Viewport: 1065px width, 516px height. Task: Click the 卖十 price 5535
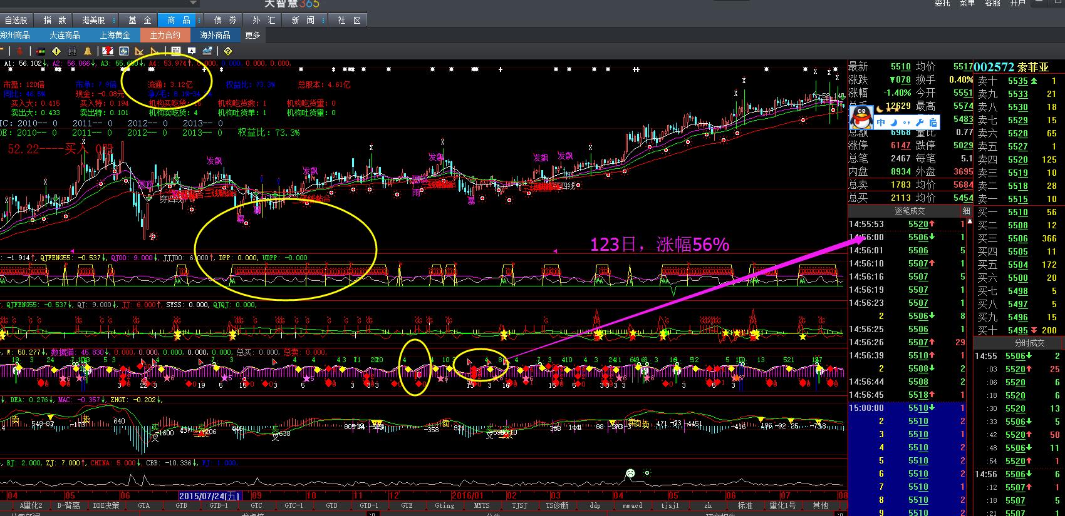coord(1018,81)
